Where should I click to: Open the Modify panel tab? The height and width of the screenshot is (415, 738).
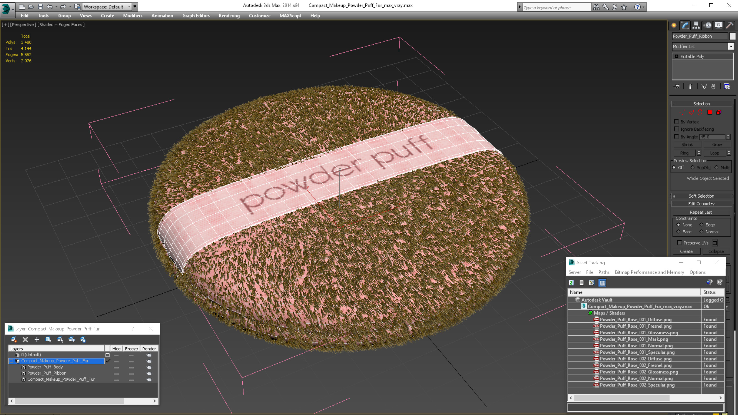point(685,25)
